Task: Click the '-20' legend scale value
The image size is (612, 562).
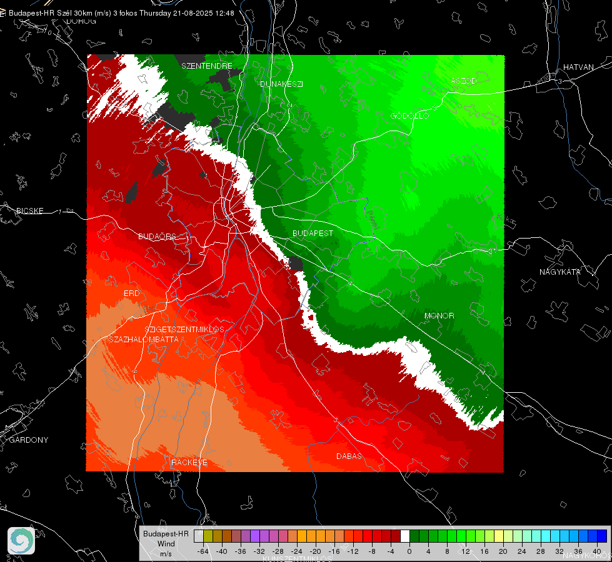Action: coord(315,551)
